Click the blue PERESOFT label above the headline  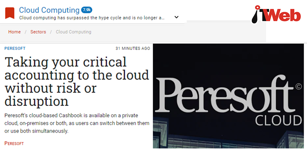pos(15,48)
